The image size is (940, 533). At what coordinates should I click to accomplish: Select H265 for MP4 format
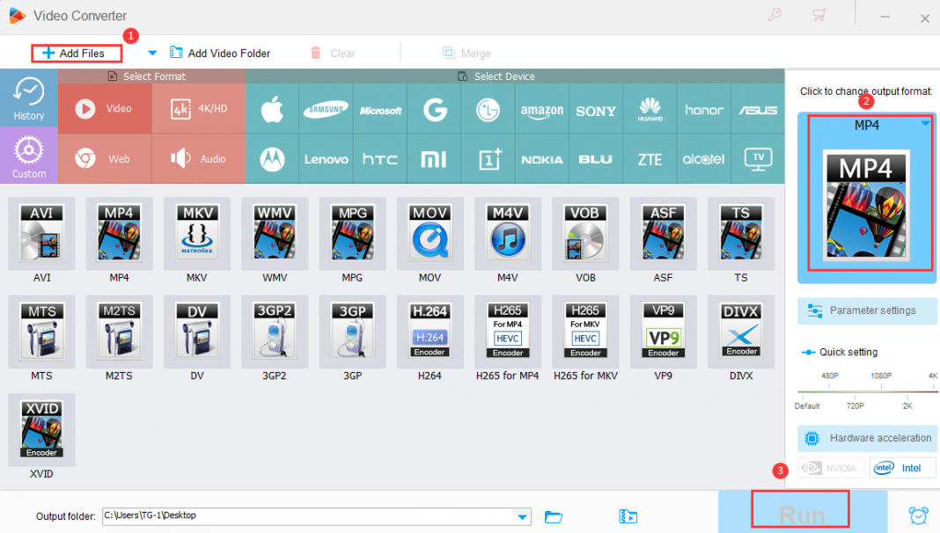[508, 332]
